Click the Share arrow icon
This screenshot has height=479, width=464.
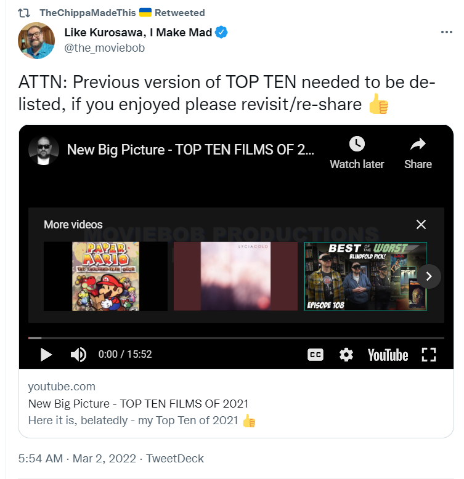tap(418, 144)
